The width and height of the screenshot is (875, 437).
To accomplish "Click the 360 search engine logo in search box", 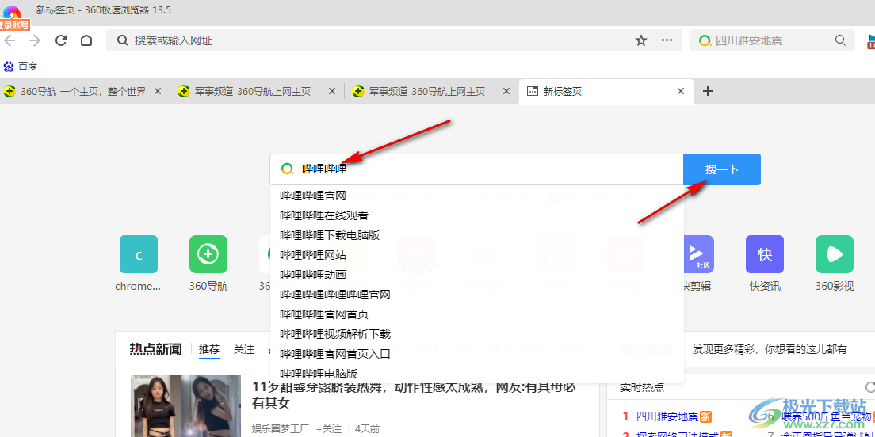I will pos(287,169).
